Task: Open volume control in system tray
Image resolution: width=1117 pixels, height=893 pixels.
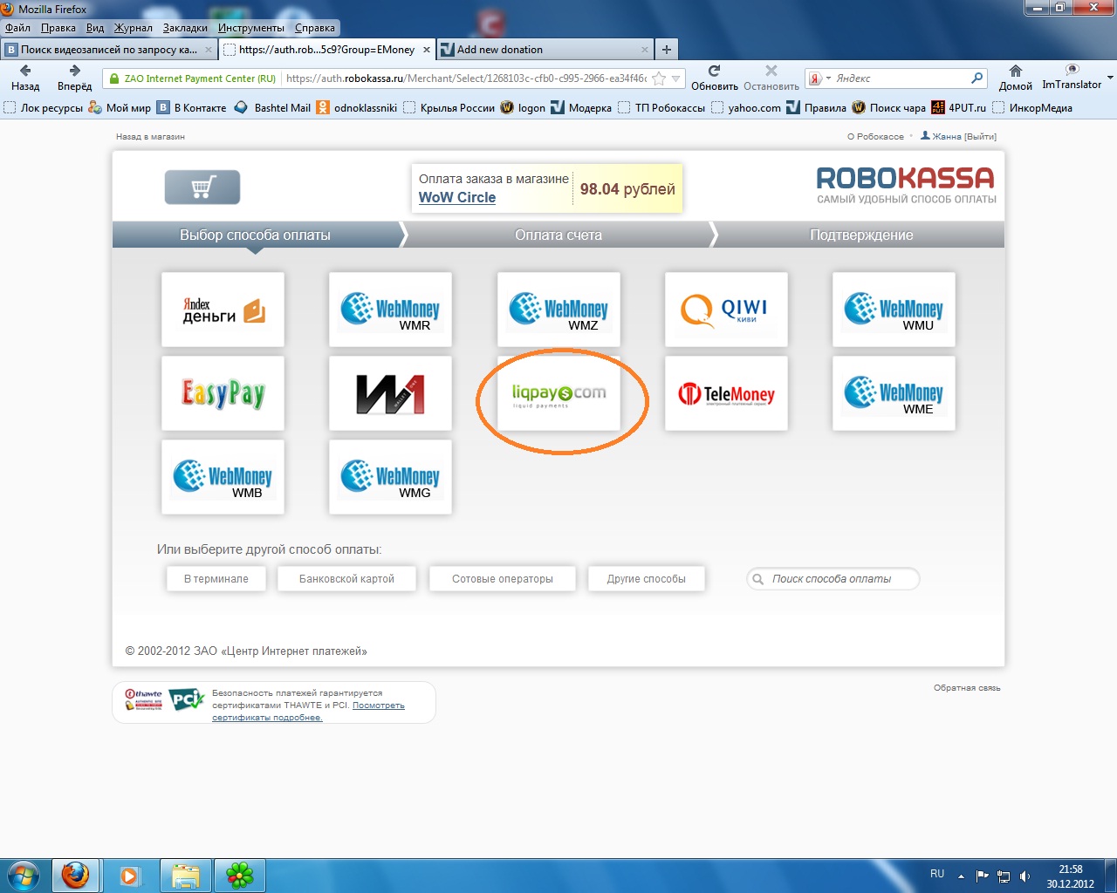Action: point(1024,876)
